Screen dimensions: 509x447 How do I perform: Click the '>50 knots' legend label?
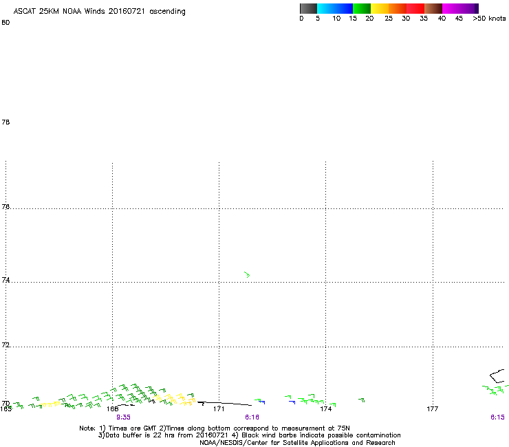[x=489, y=19]
